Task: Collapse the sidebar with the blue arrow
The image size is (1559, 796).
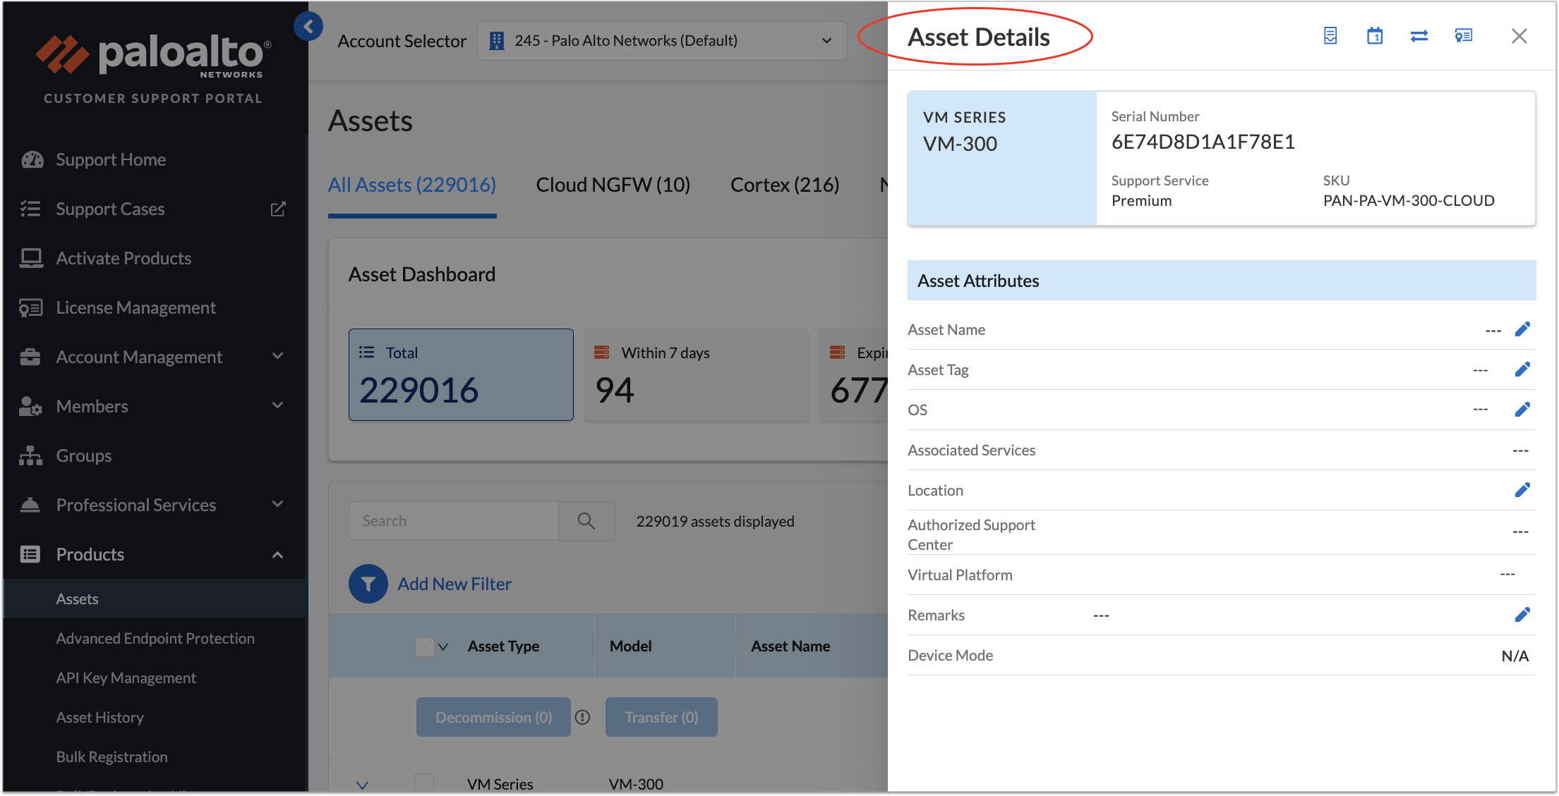Action: [308, 27]
